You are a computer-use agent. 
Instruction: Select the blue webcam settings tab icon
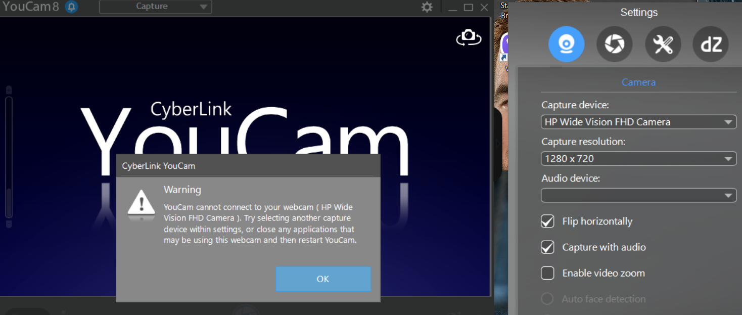(566, 44)
